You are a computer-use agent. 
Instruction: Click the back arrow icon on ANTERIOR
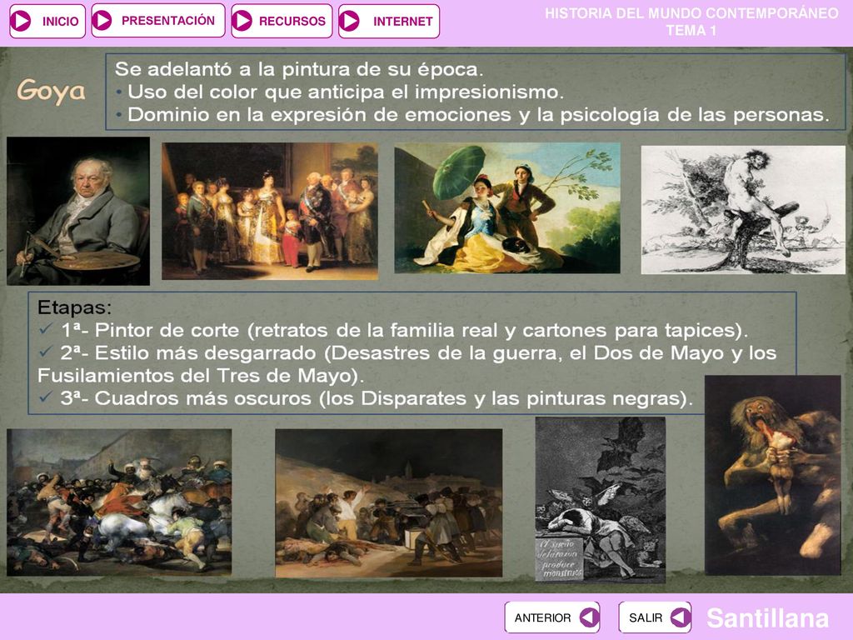(x=589, y=617)
